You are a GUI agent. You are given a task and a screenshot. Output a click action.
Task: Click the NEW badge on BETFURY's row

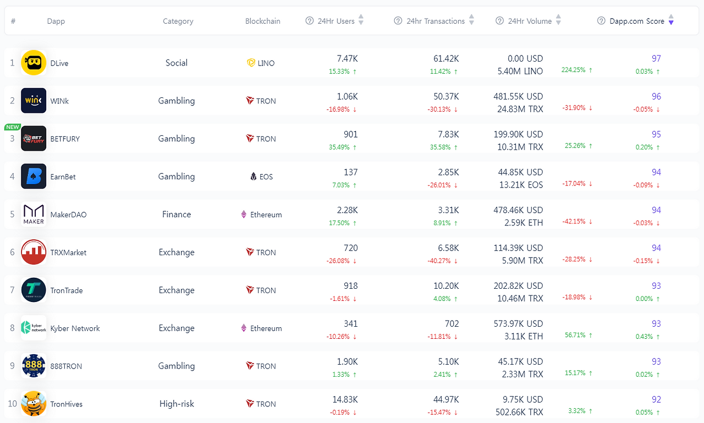coord(12,127)
